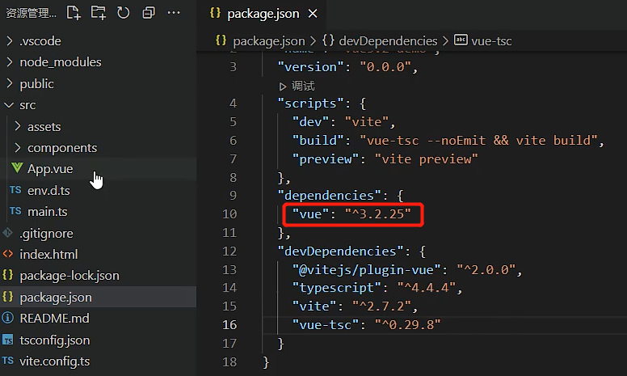Click devDependencies in the breadcrumb
The image size is (627, 376).
tap(388, 40)
